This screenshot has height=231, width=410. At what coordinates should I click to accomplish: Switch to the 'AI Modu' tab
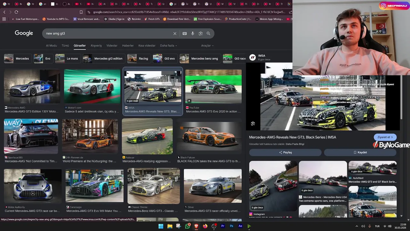click(51, 46)
